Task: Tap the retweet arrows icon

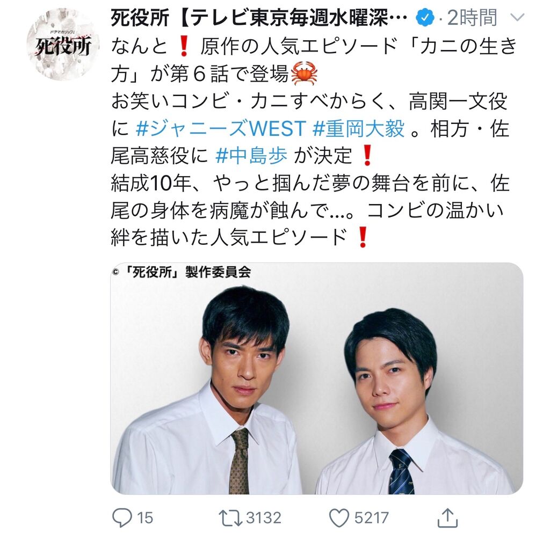Action: click(x=230, y=518)
